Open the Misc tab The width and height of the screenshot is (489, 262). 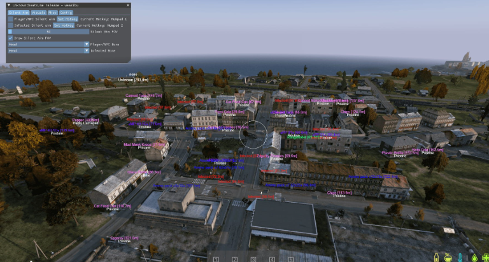52,13
